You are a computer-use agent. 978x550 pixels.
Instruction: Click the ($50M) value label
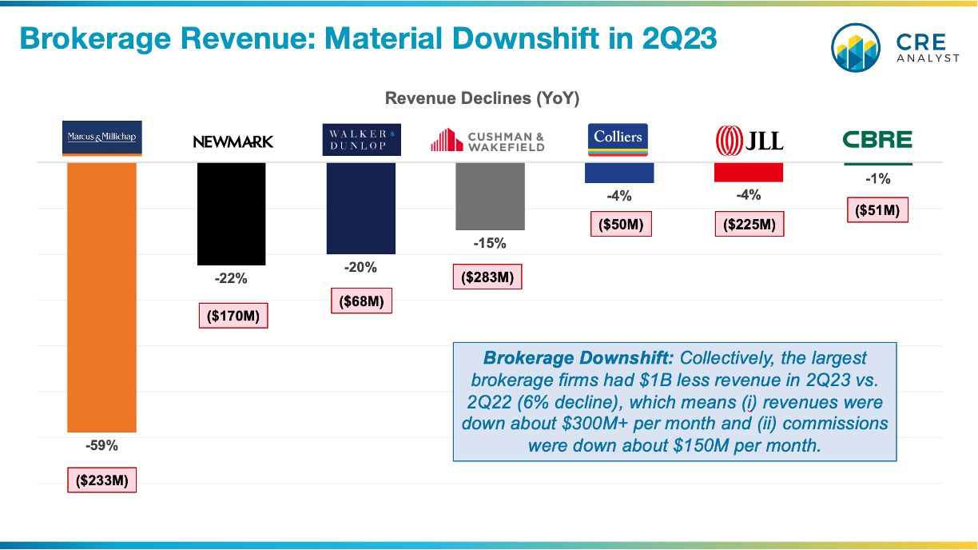621,225
